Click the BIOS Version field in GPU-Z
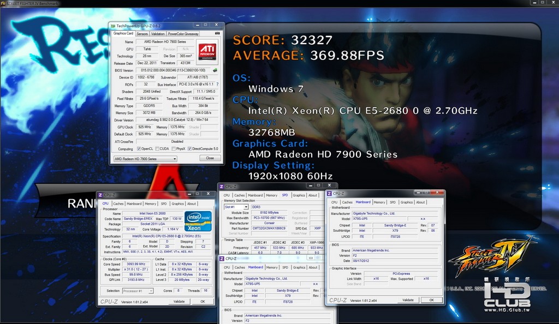 [173, 70]
